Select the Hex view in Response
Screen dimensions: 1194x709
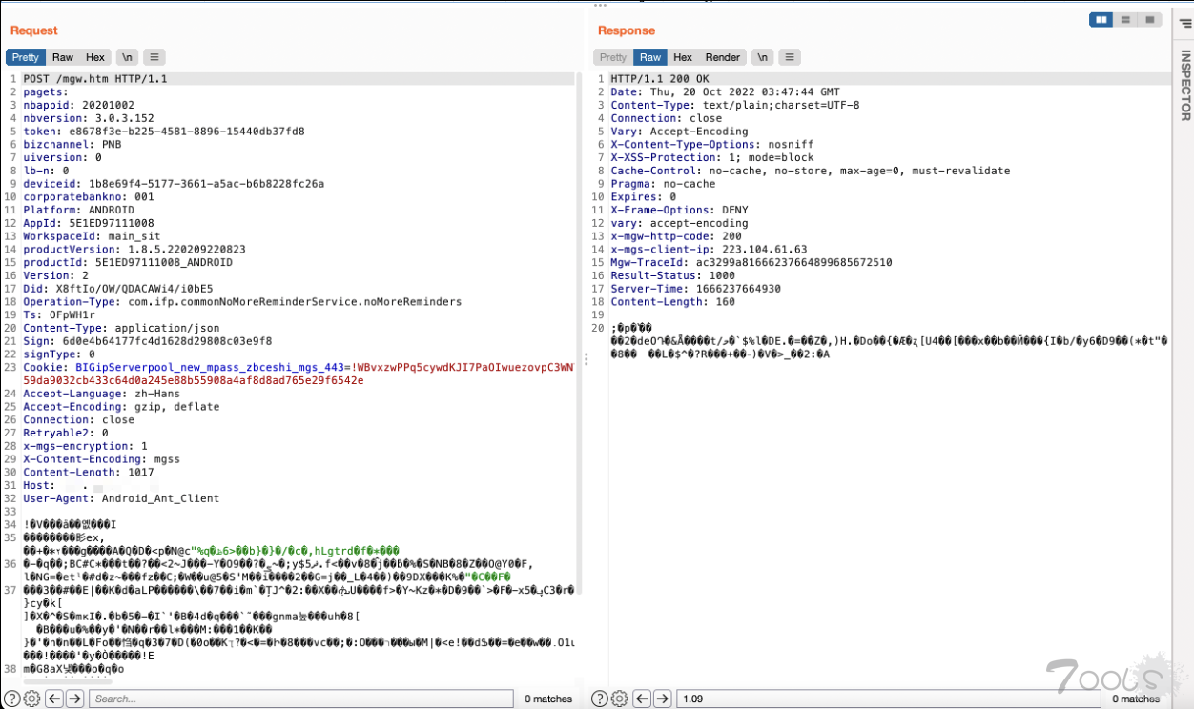tap(683, 57)
